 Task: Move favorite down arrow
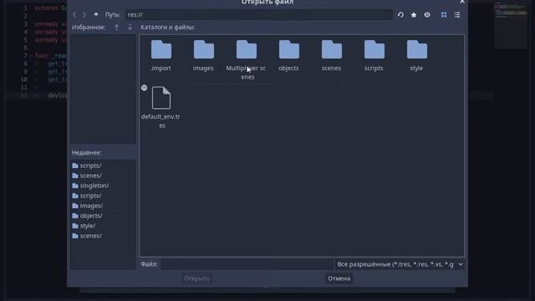click(x=130, y=28)
